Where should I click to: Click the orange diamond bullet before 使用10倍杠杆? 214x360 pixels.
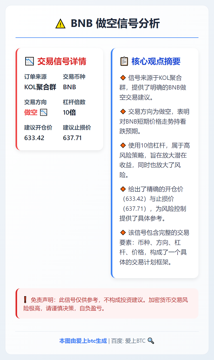tap(123, 145)
